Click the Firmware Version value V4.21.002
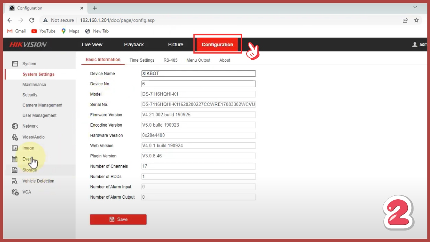This screenshot has height=242, width=430. tap(199, 115)
